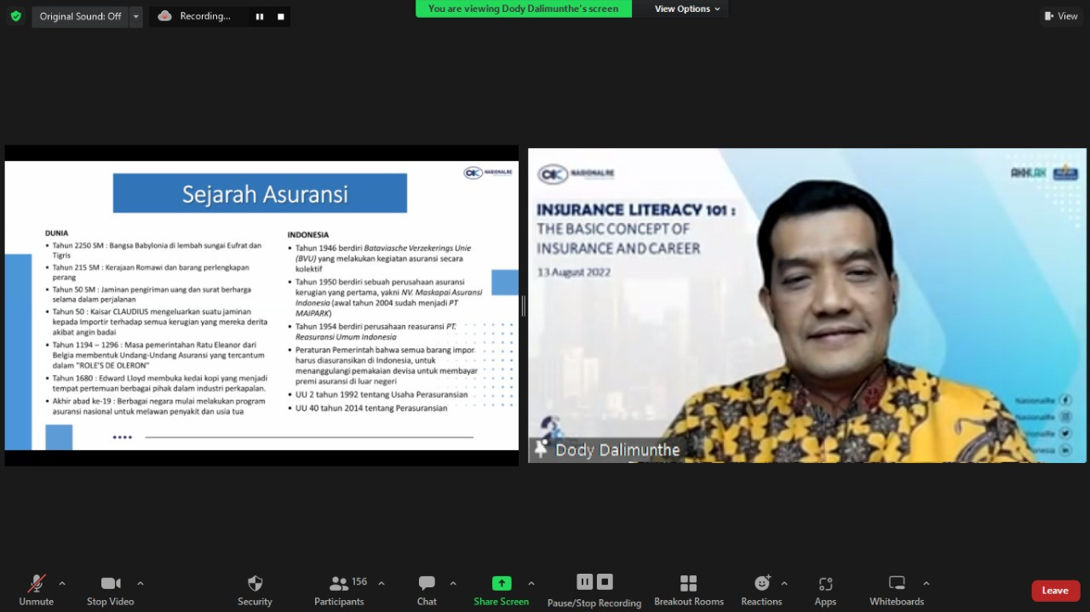Turn off camera with Stop Video

click(x=111, y=590)
